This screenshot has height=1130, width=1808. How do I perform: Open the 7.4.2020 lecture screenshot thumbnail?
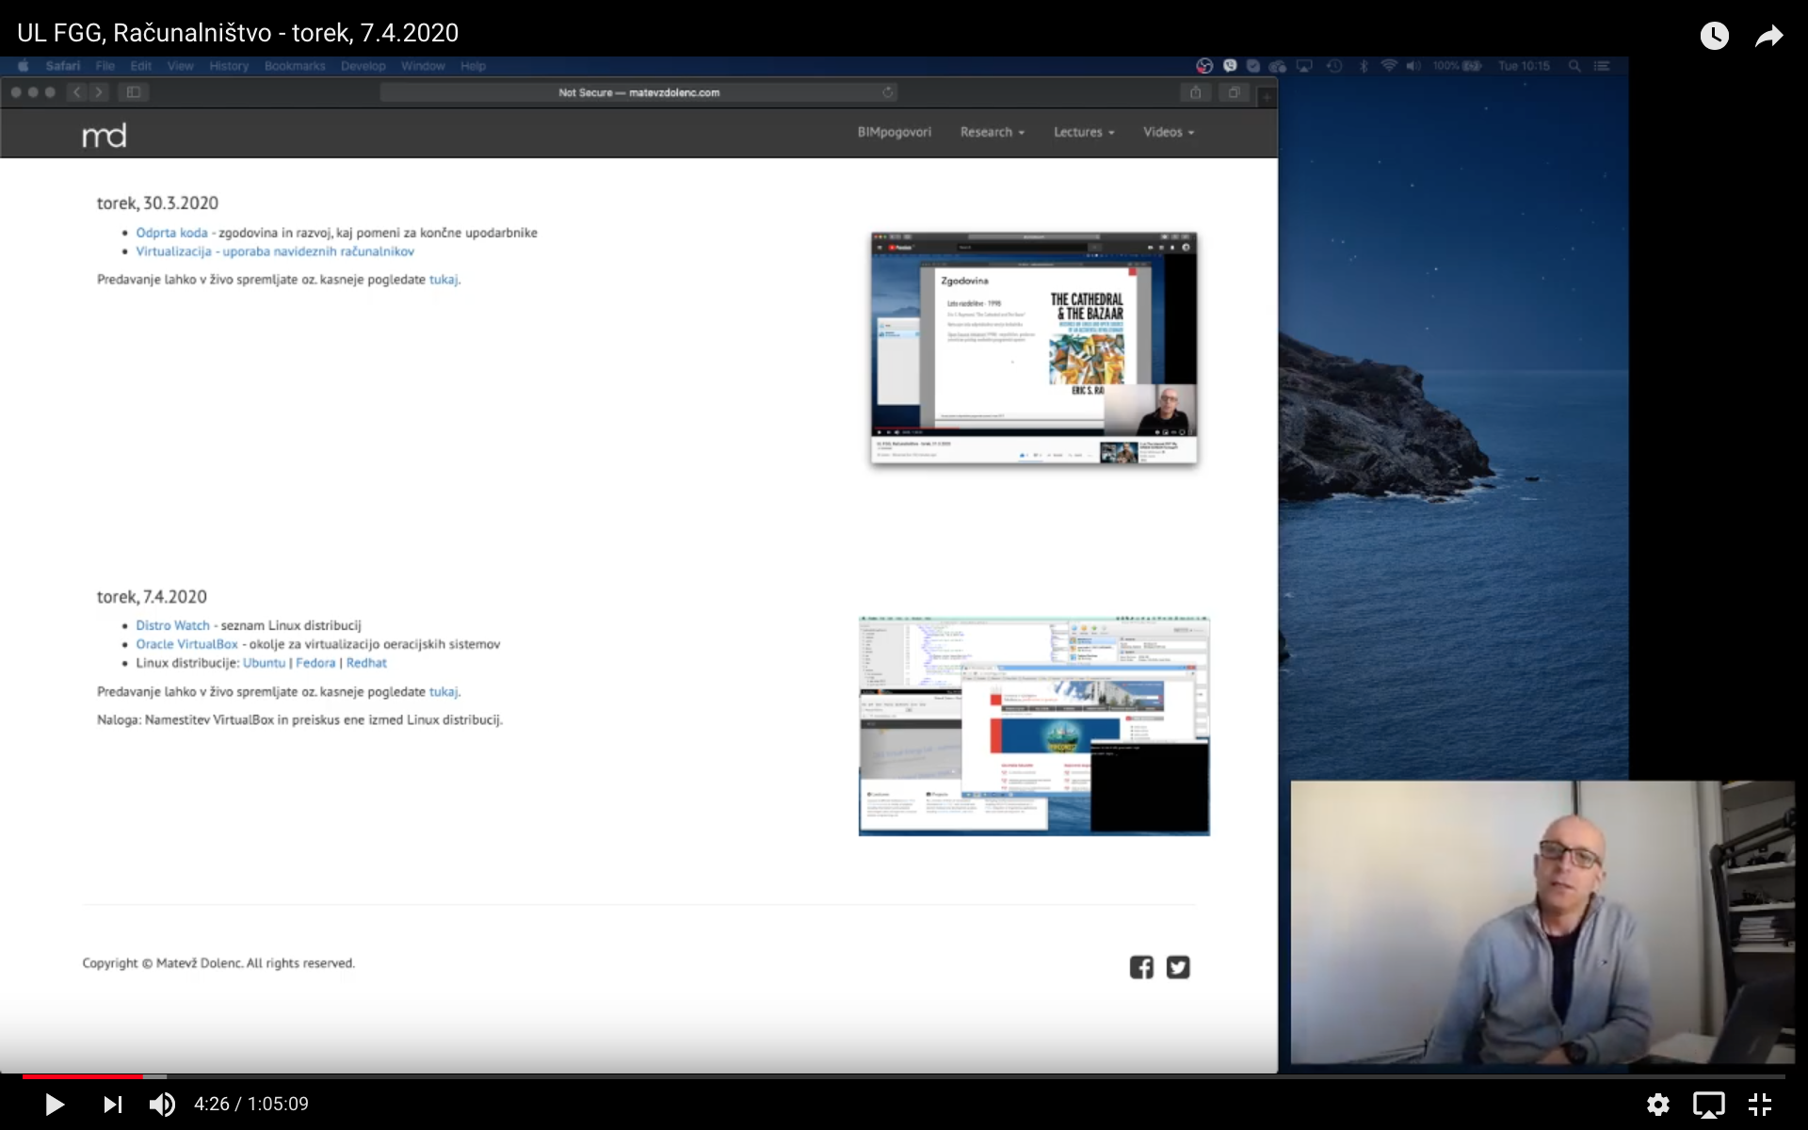(x=1034, y=726)
